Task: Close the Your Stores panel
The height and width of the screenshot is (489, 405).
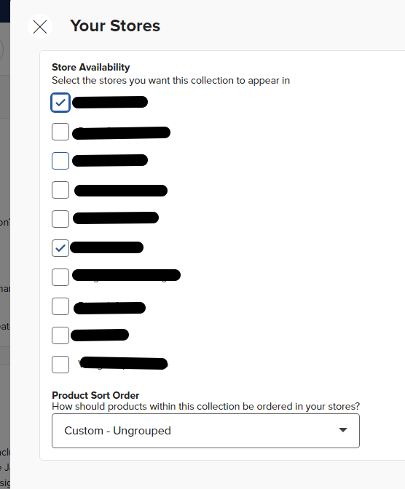Action: pos(40,26)
